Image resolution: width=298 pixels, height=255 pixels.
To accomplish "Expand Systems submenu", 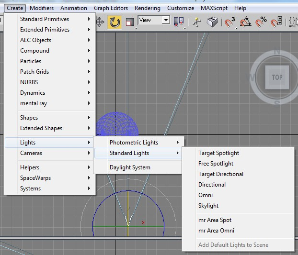I will [x=50, y=188].
